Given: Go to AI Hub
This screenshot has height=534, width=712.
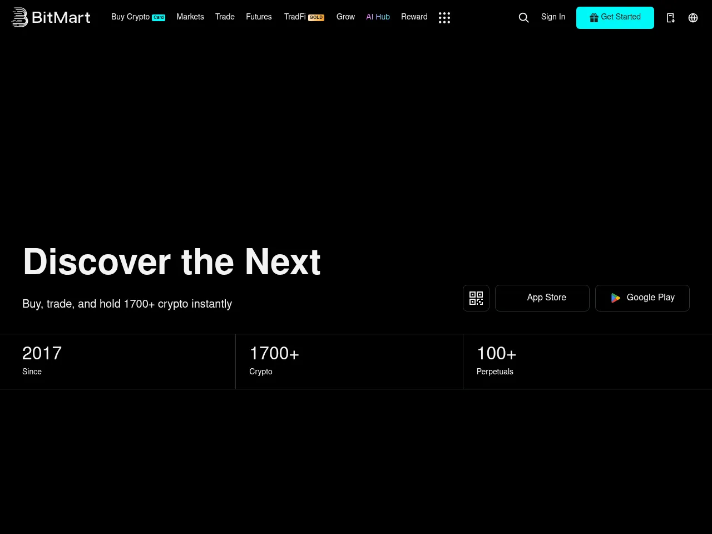Looking at the screenshot, I should pos(378,17).
